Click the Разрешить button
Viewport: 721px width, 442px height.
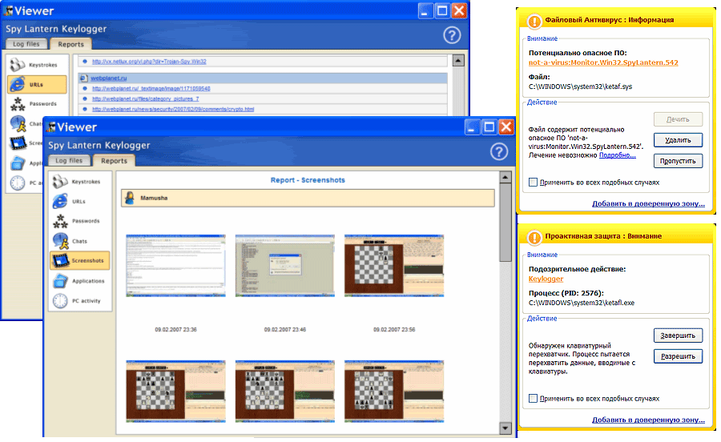coord(679,356)
